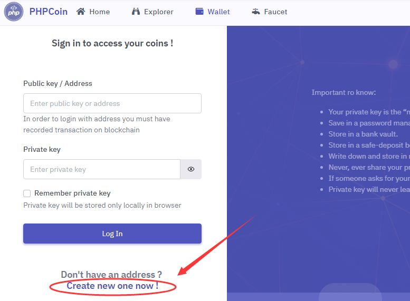Click the PHPCoin brand name text
Image resolution: width=410 pixels, height=301 pixels.
pyautogui.click(x=49, y=12)
